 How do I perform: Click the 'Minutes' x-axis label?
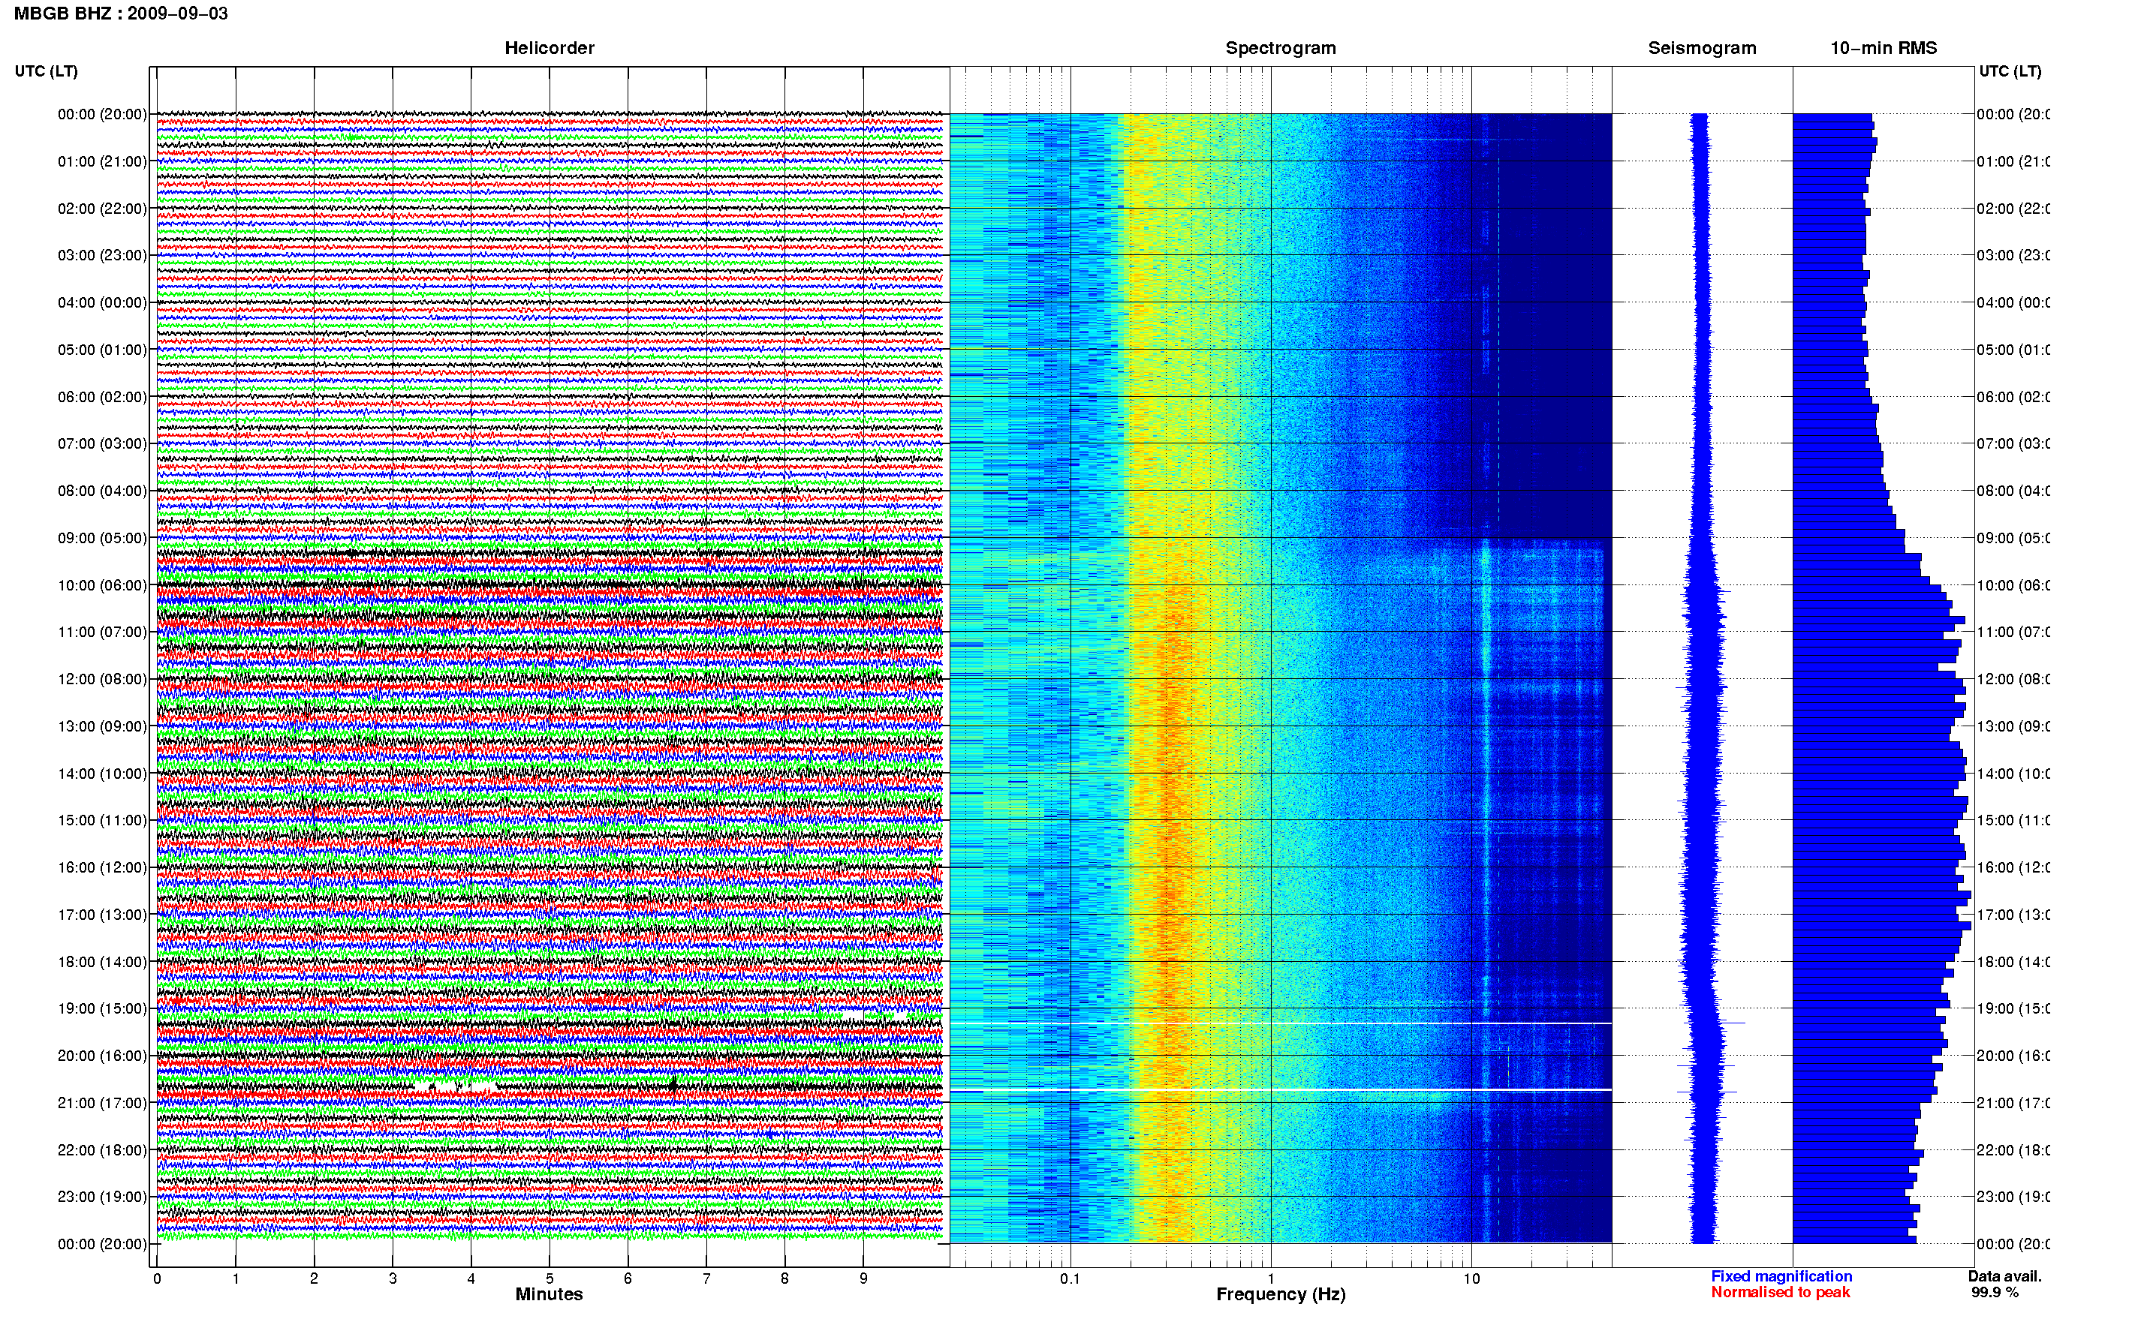[549, 1294]
